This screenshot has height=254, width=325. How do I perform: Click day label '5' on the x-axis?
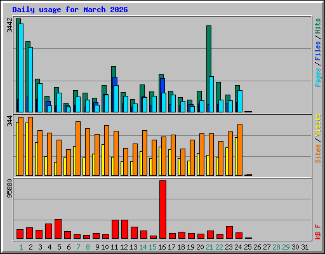[59, 247]
